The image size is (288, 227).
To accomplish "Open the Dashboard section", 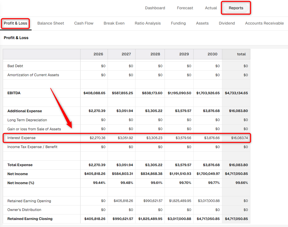I will (155, 8).
